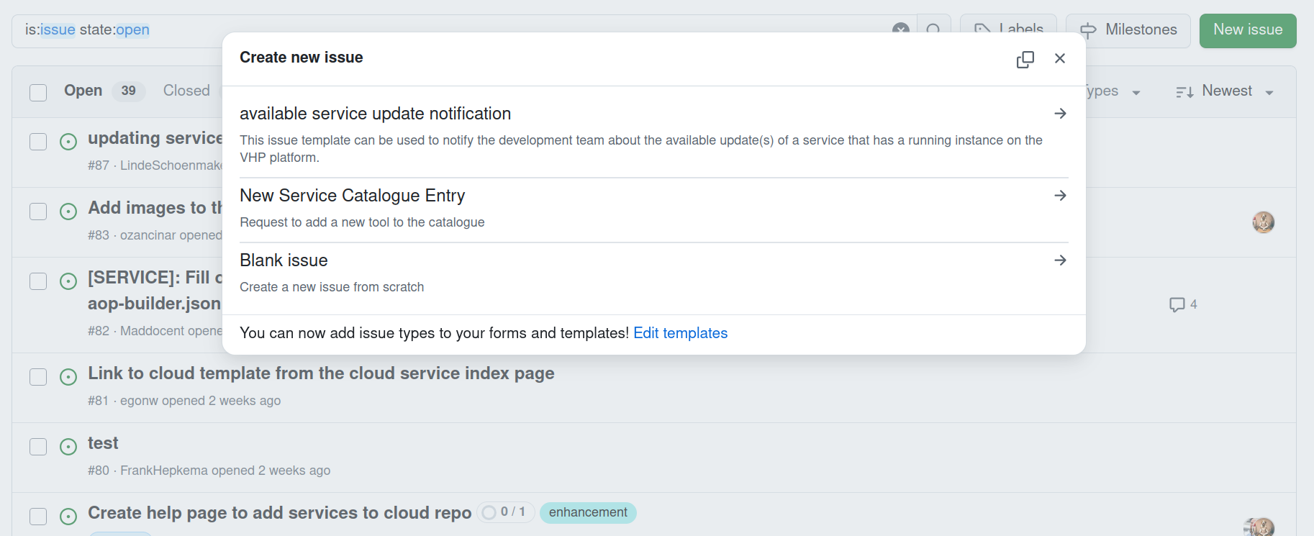Toggle the select-all issues checkbox
This screenshot has height=536, width=1314.
click(38, 93)
